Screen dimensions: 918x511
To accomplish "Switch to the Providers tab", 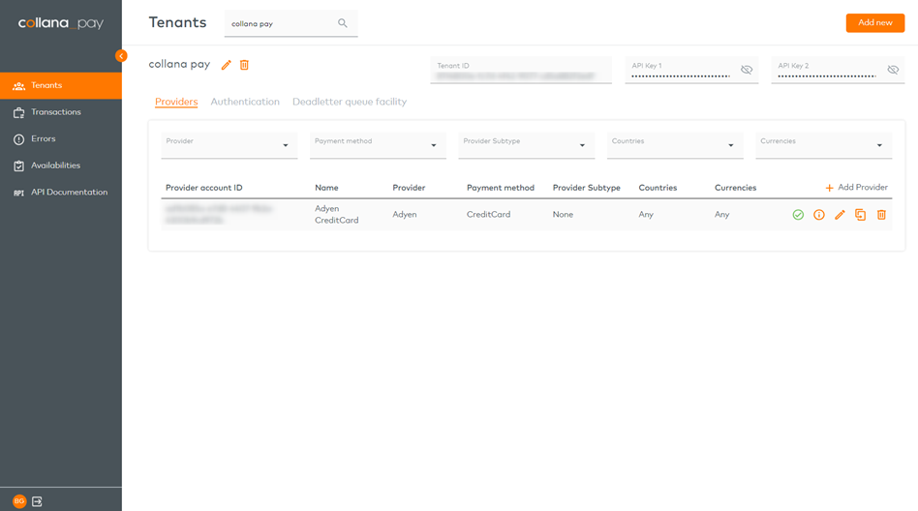I will pyautogui.click(x=176, y=102).
